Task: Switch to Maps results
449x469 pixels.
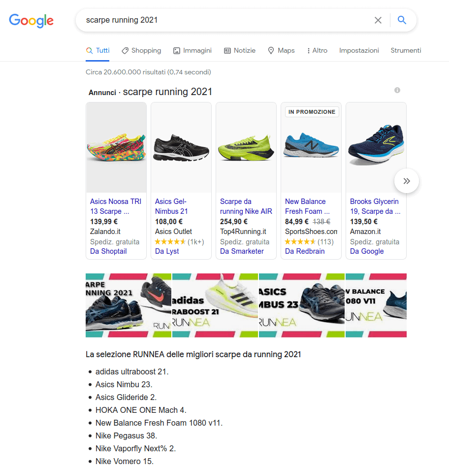Action: (281, 51)
